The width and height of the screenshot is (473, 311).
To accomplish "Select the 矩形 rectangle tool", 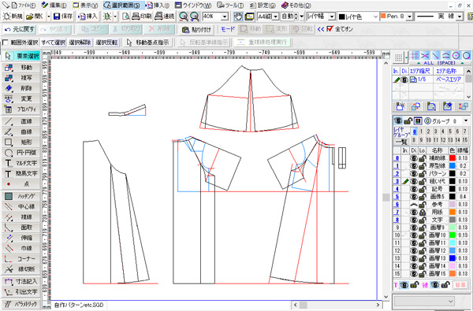I will click(21, 142).
